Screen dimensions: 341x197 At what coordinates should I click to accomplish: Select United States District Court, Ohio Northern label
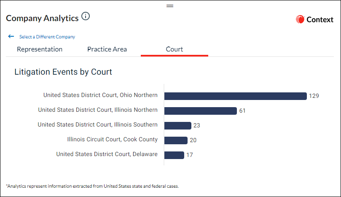pos(100,95)
